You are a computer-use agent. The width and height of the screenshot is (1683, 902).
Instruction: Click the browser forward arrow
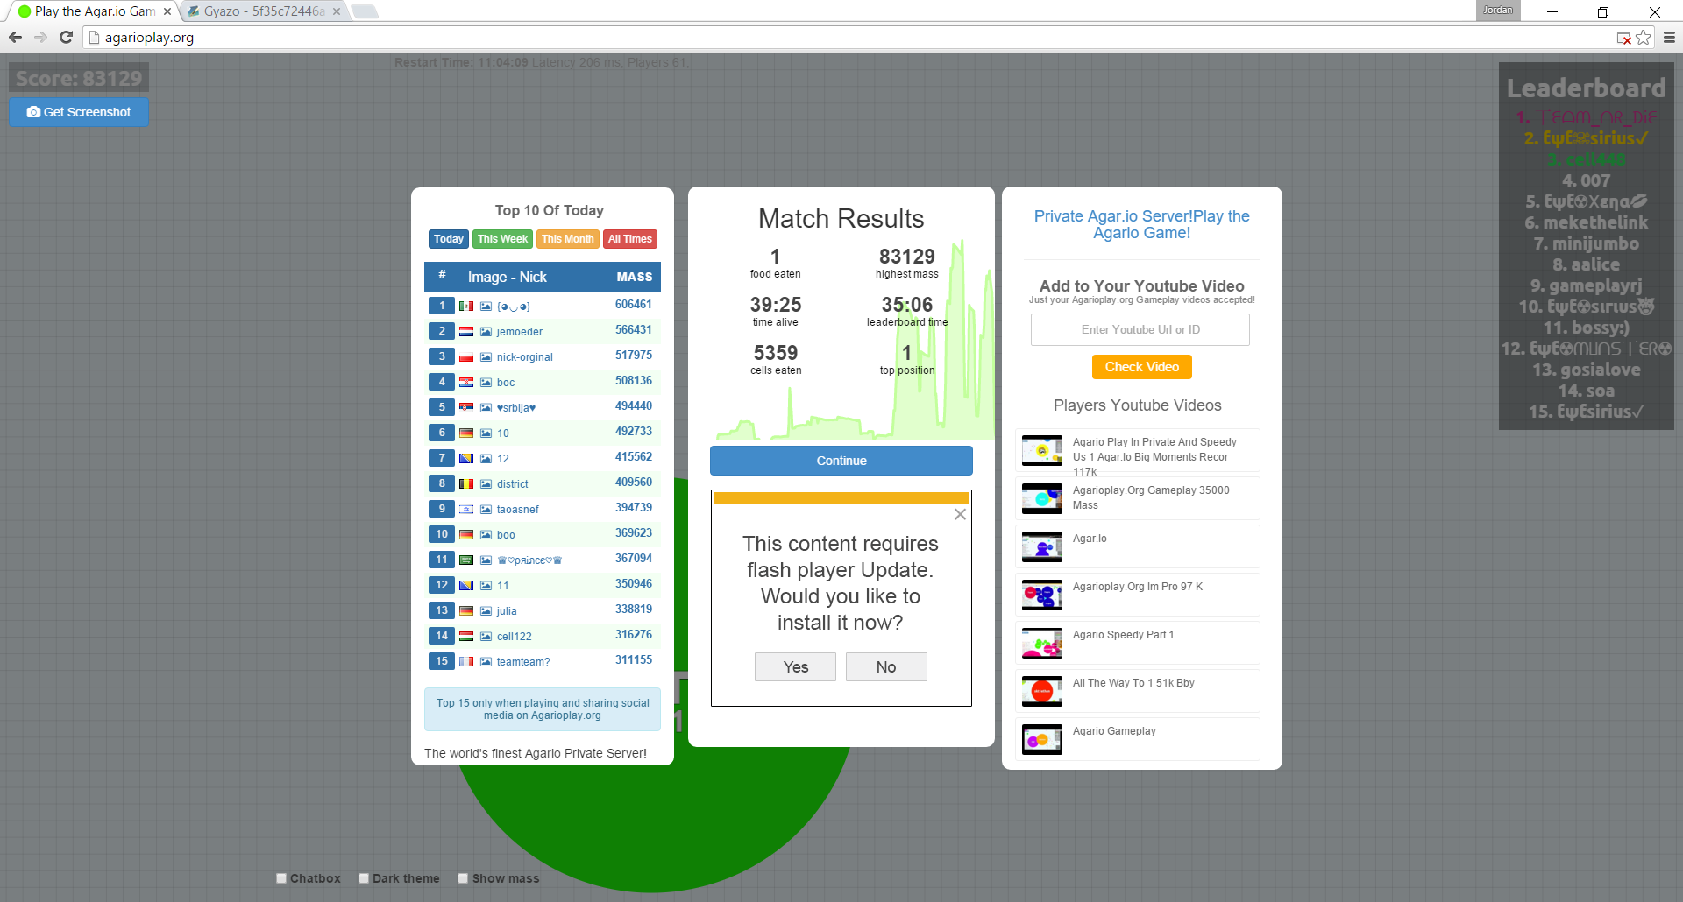[x=40, y=37]
